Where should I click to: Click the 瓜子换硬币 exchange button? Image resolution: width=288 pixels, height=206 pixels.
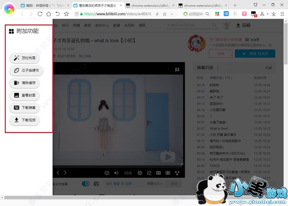26,71
